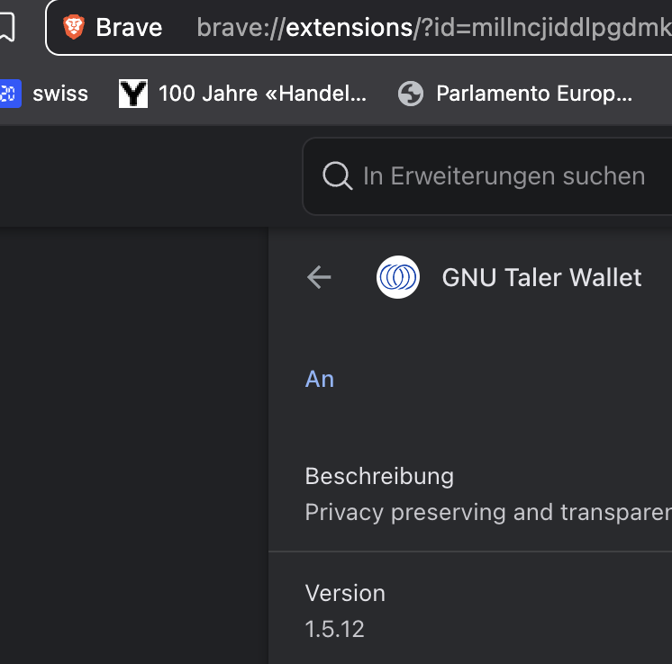Click the version number 1.5.12
This screenshot has width=672, height=664.
pos(334,629)
